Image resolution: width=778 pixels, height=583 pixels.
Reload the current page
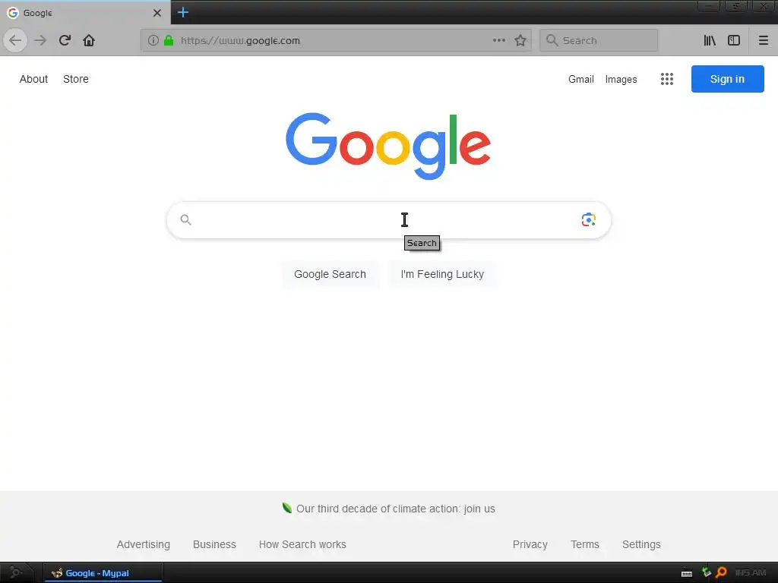(x=65, y=40)
